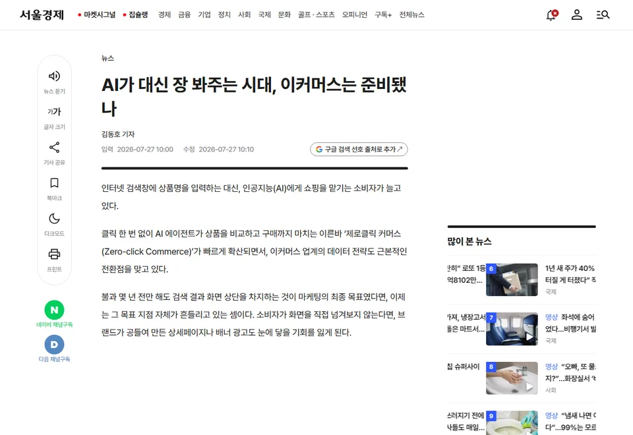Toggle dark mode moon icon
633x435 pixels.
coord(54,218)
